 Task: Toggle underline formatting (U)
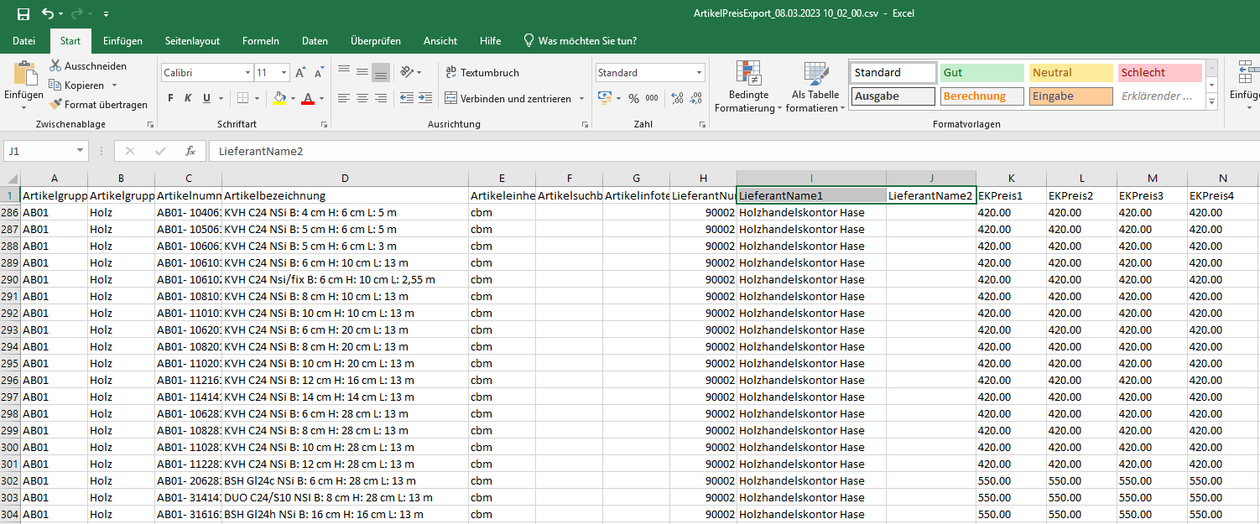tap(207, 98)
